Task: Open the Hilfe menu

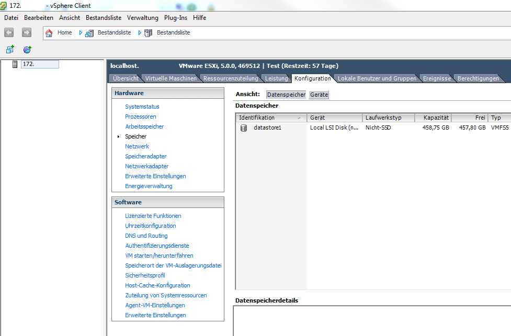Action: pos(199,18)
